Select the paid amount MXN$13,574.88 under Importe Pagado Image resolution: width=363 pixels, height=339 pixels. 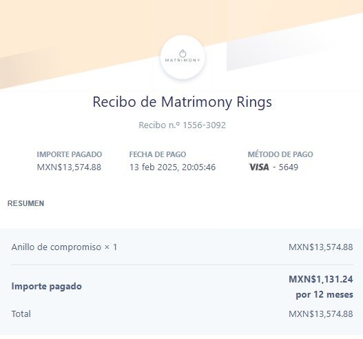pos(69,167)
